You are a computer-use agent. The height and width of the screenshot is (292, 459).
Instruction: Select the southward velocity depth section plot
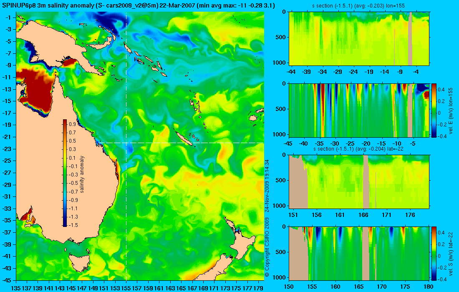[x=359, y=253]
